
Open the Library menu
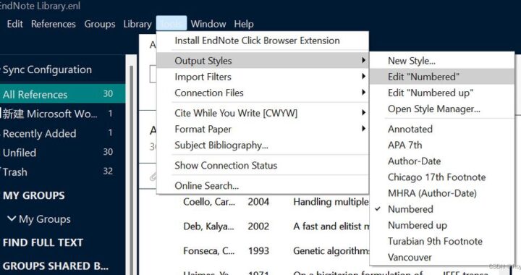coord(137,24)
